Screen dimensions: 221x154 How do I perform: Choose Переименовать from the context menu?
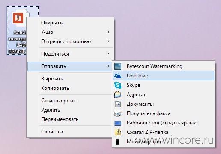click(x=70, y=119)
